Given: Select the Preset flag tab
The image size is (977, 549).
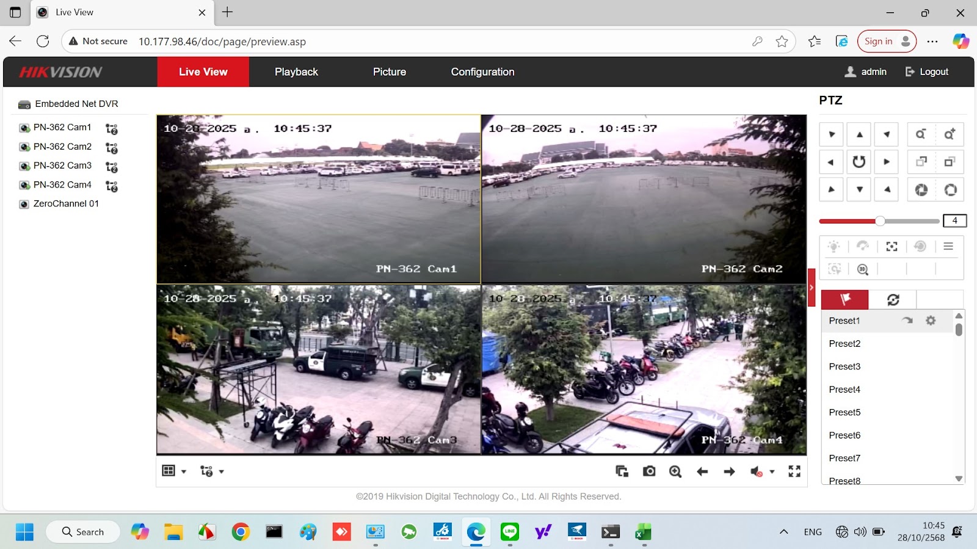Looking at the screenshot, I should tap(844, 299).
